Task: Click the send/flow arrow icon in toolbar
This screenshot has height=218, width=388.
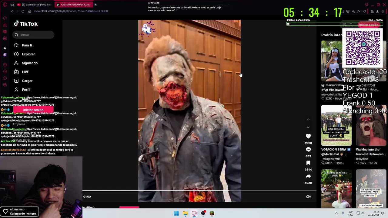Action: click(359, 11)
